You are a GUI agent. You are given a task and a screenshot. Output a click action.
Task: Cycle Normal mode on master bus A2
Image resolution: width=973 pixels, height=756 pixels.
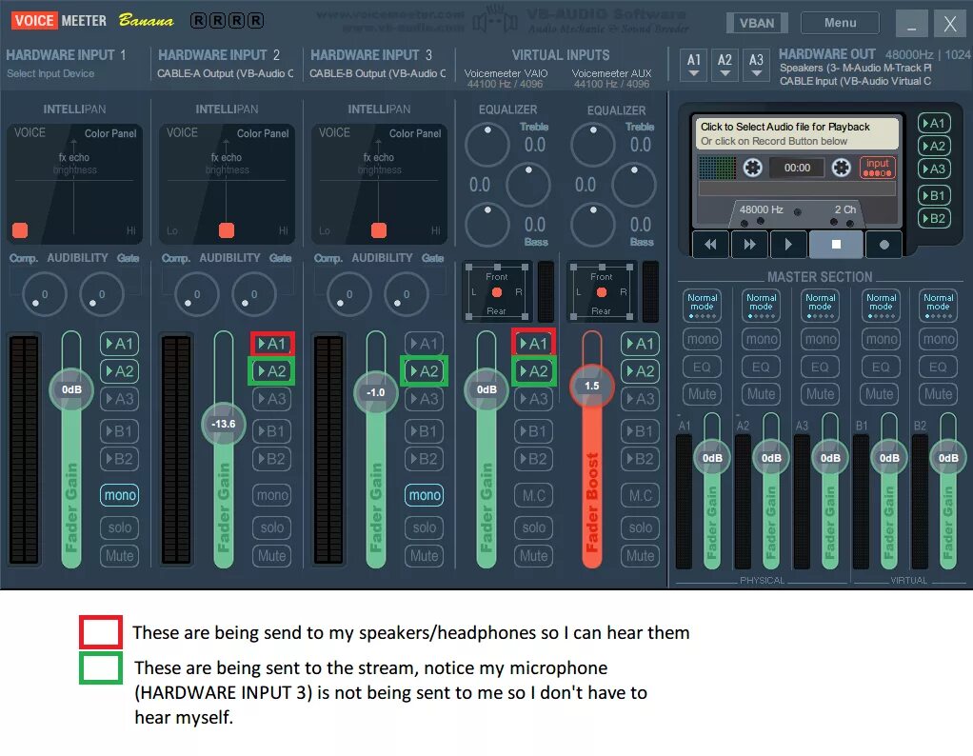pos(761,305)
